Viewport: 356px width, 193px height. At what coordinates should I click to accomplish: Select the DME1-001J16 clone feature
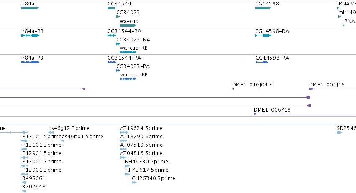(333, 89)
